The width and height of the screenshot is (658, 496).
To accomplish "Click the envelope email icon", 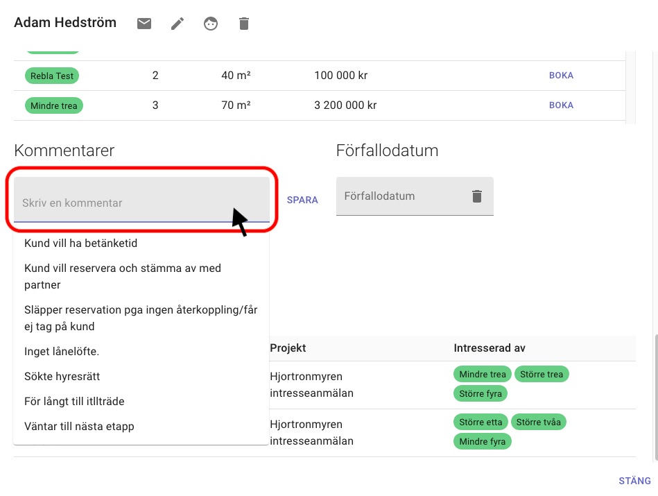I will (144, 24).
